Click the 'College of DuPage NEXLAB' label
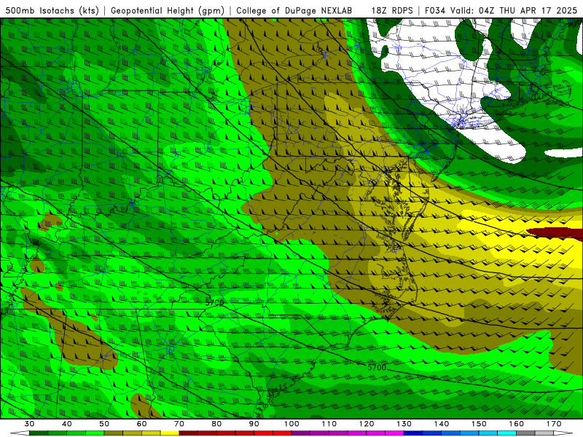Image resolution: width=583 pixels, height=437 pixels. [x=294, y=10]
